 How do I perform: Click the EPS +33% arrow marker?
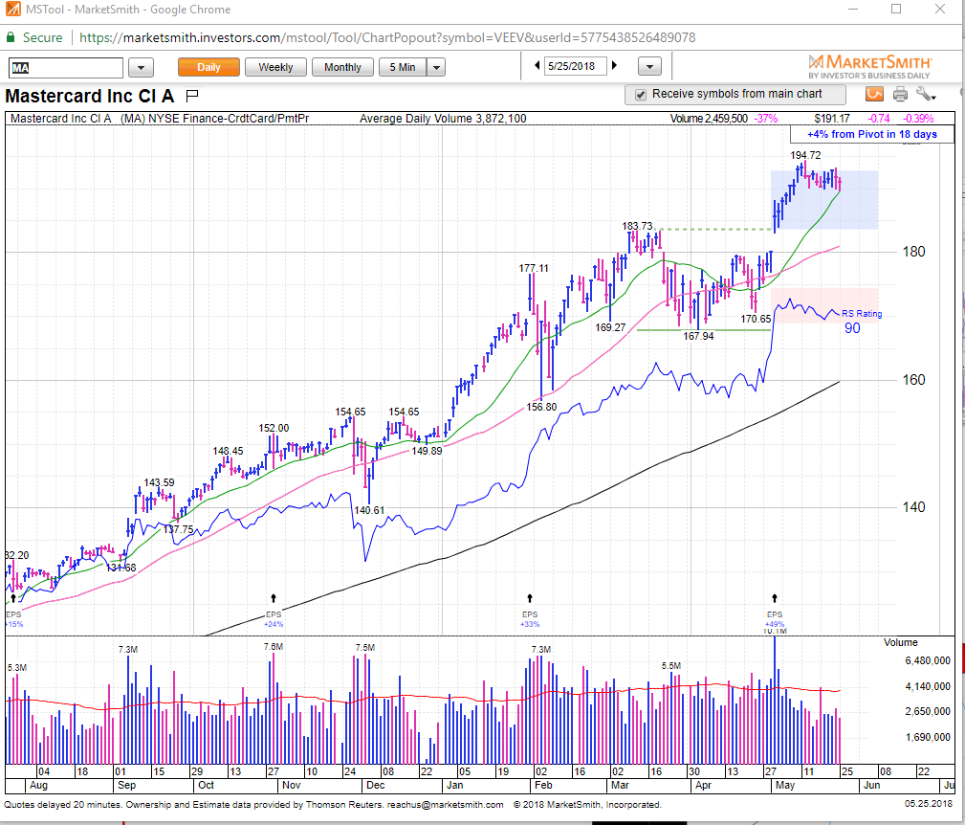tap(529, 598)
